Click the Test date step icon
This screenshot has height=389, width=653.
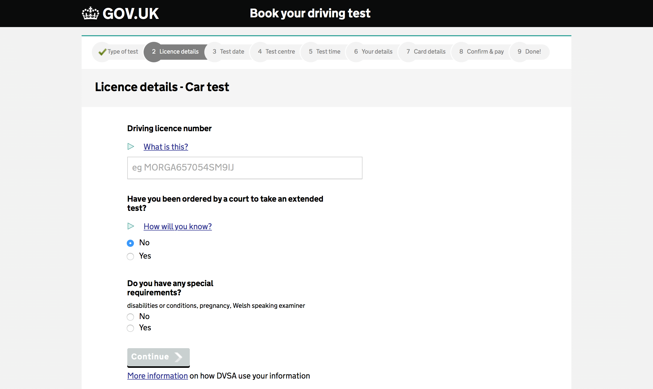(x=214, y=51)
